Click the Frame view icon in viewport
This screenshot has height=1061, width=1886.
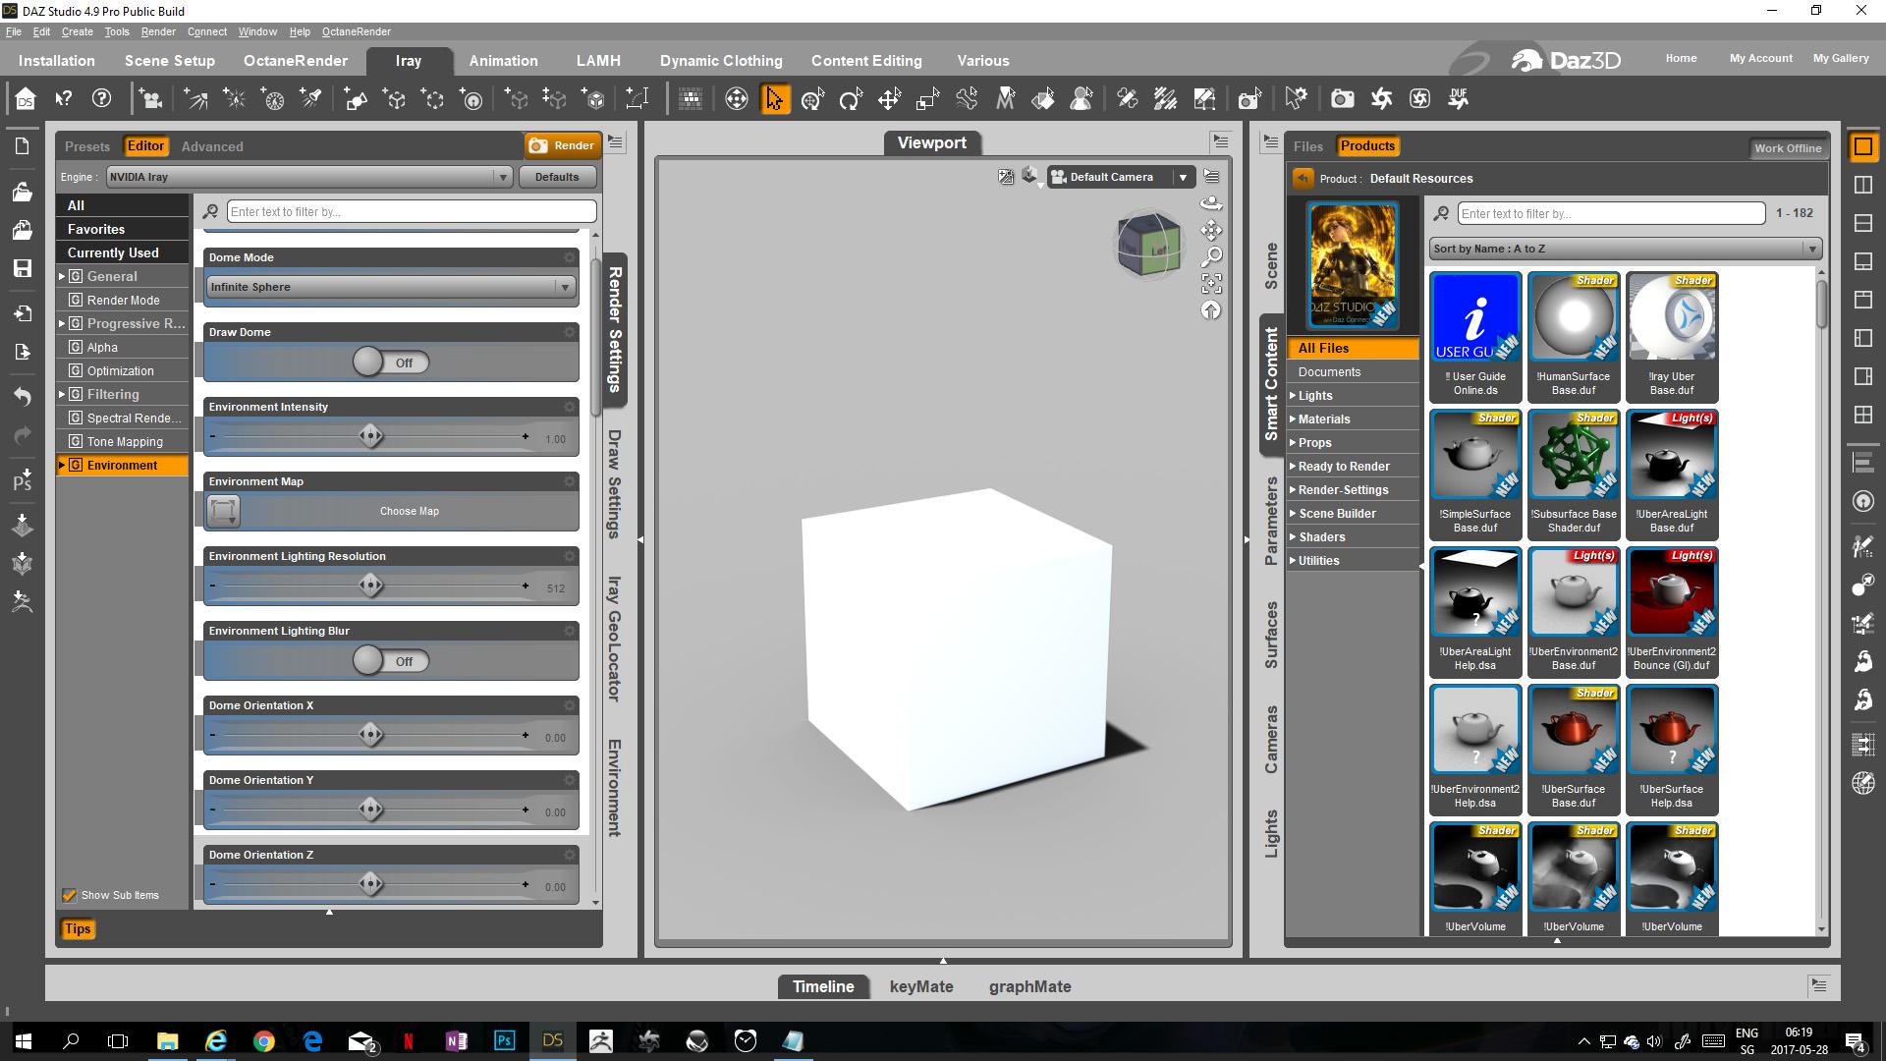[1211, 284]
